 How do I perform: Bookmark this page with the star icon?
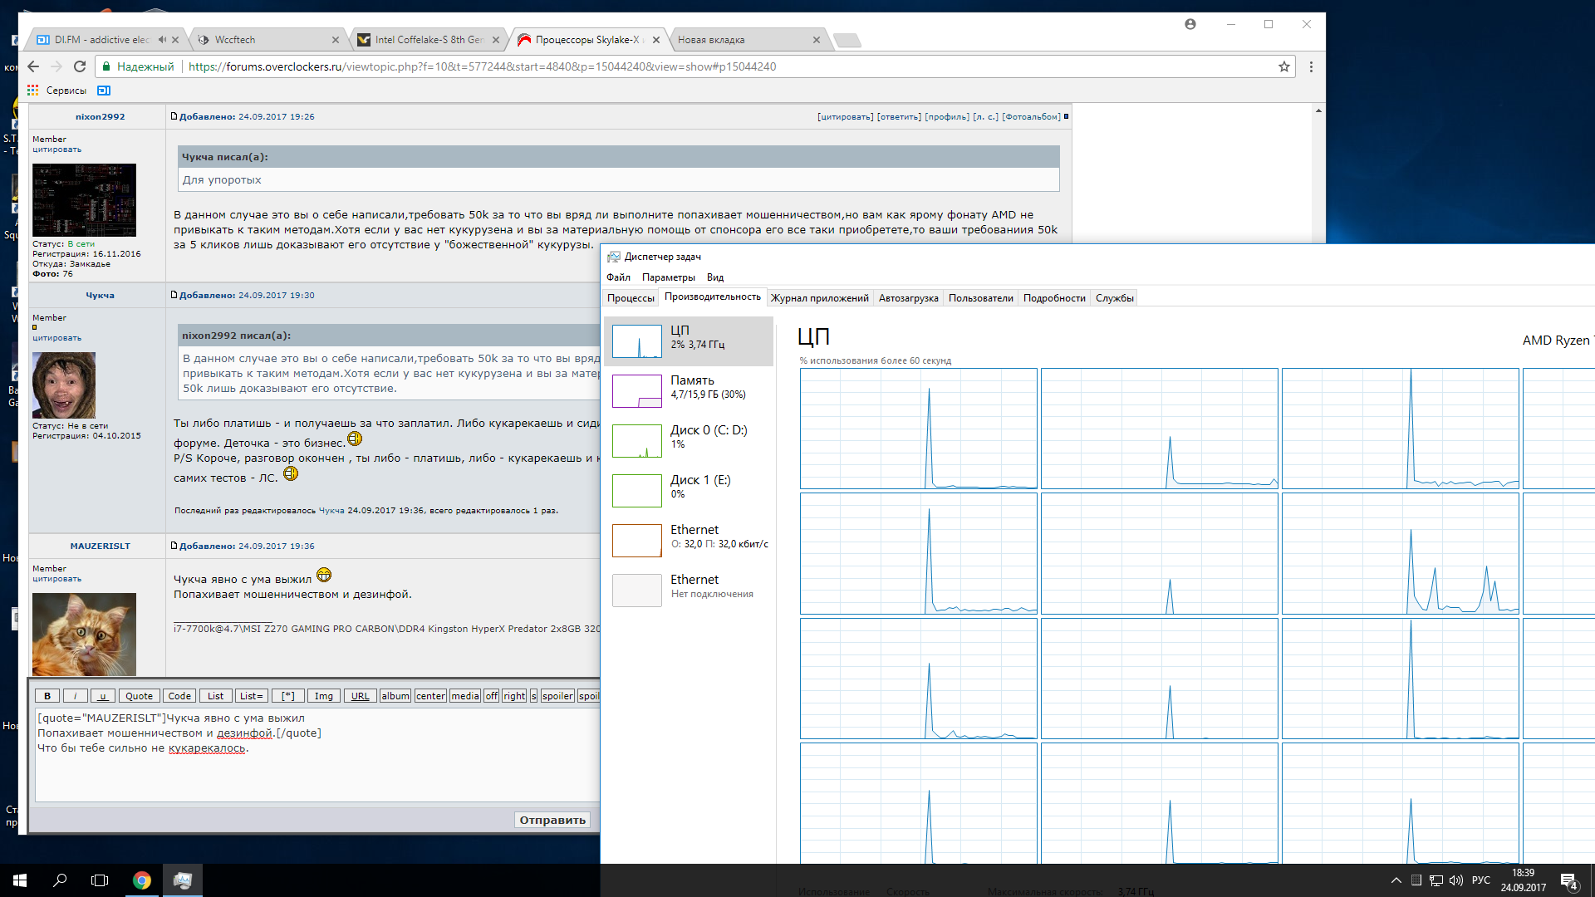coord(1284,66)
